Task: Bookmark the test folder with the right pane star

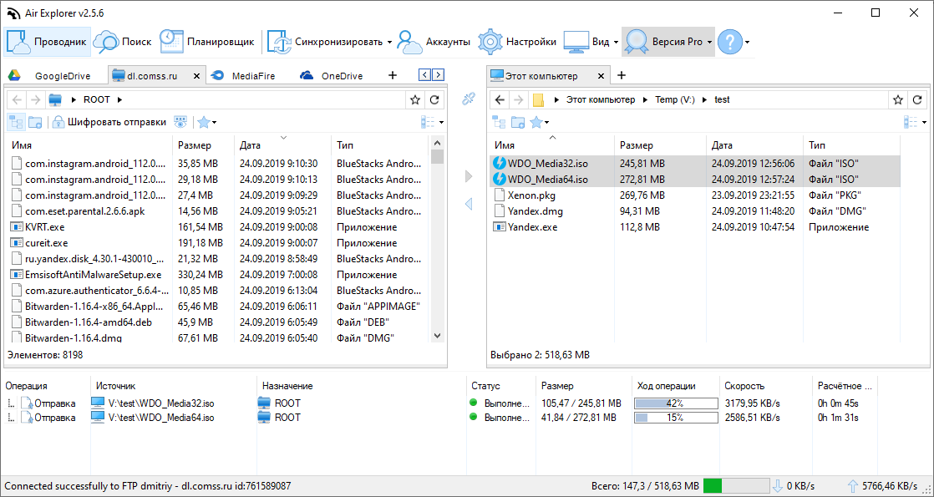Action: 898,100
